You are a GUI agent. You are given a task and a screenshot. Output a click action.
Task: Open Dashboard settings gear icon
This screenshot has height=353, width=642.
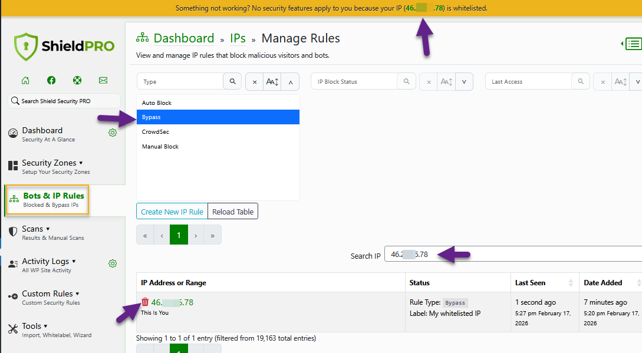click(113, 133)
